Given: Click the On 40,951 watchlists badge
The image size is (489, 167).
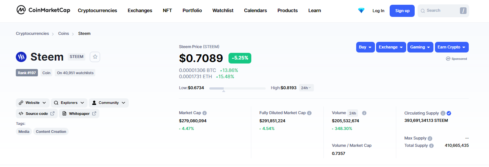Looking at the screenshot, I should 75,73.
